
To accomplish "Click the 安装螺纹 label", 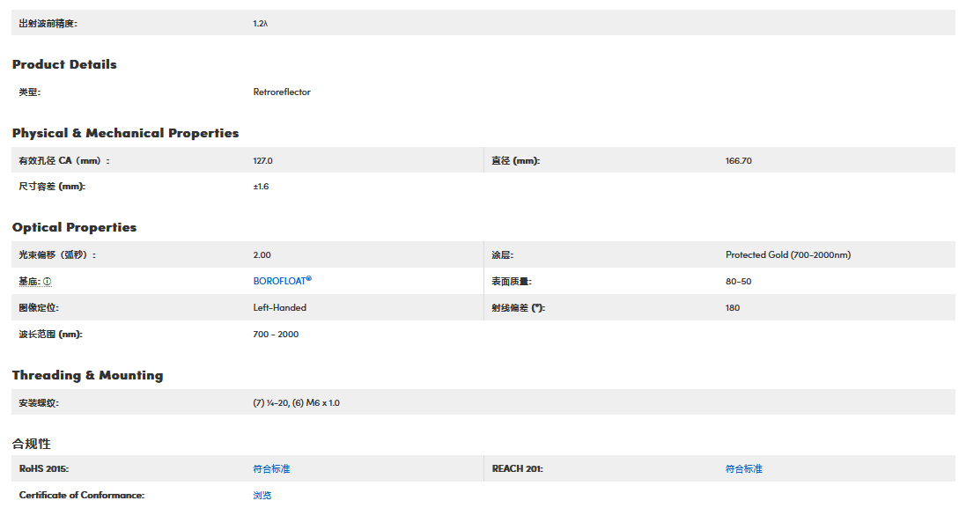I will tap(39, 403).
